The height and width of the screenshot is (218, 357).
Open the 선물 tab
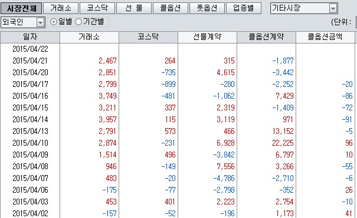coord(134,8)
